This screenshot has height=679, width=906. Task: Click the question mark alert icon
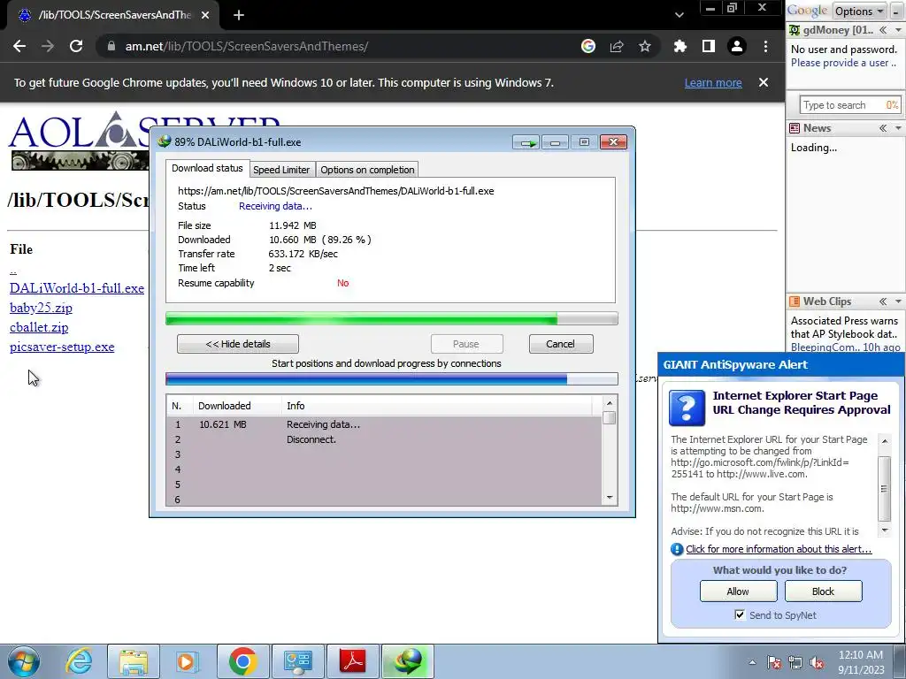pyautogui.click(x=687, y=408)
